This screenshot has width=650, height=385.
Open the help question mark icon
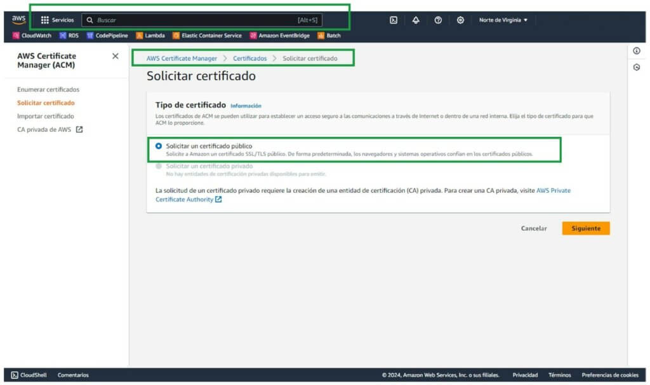point(438,20)
